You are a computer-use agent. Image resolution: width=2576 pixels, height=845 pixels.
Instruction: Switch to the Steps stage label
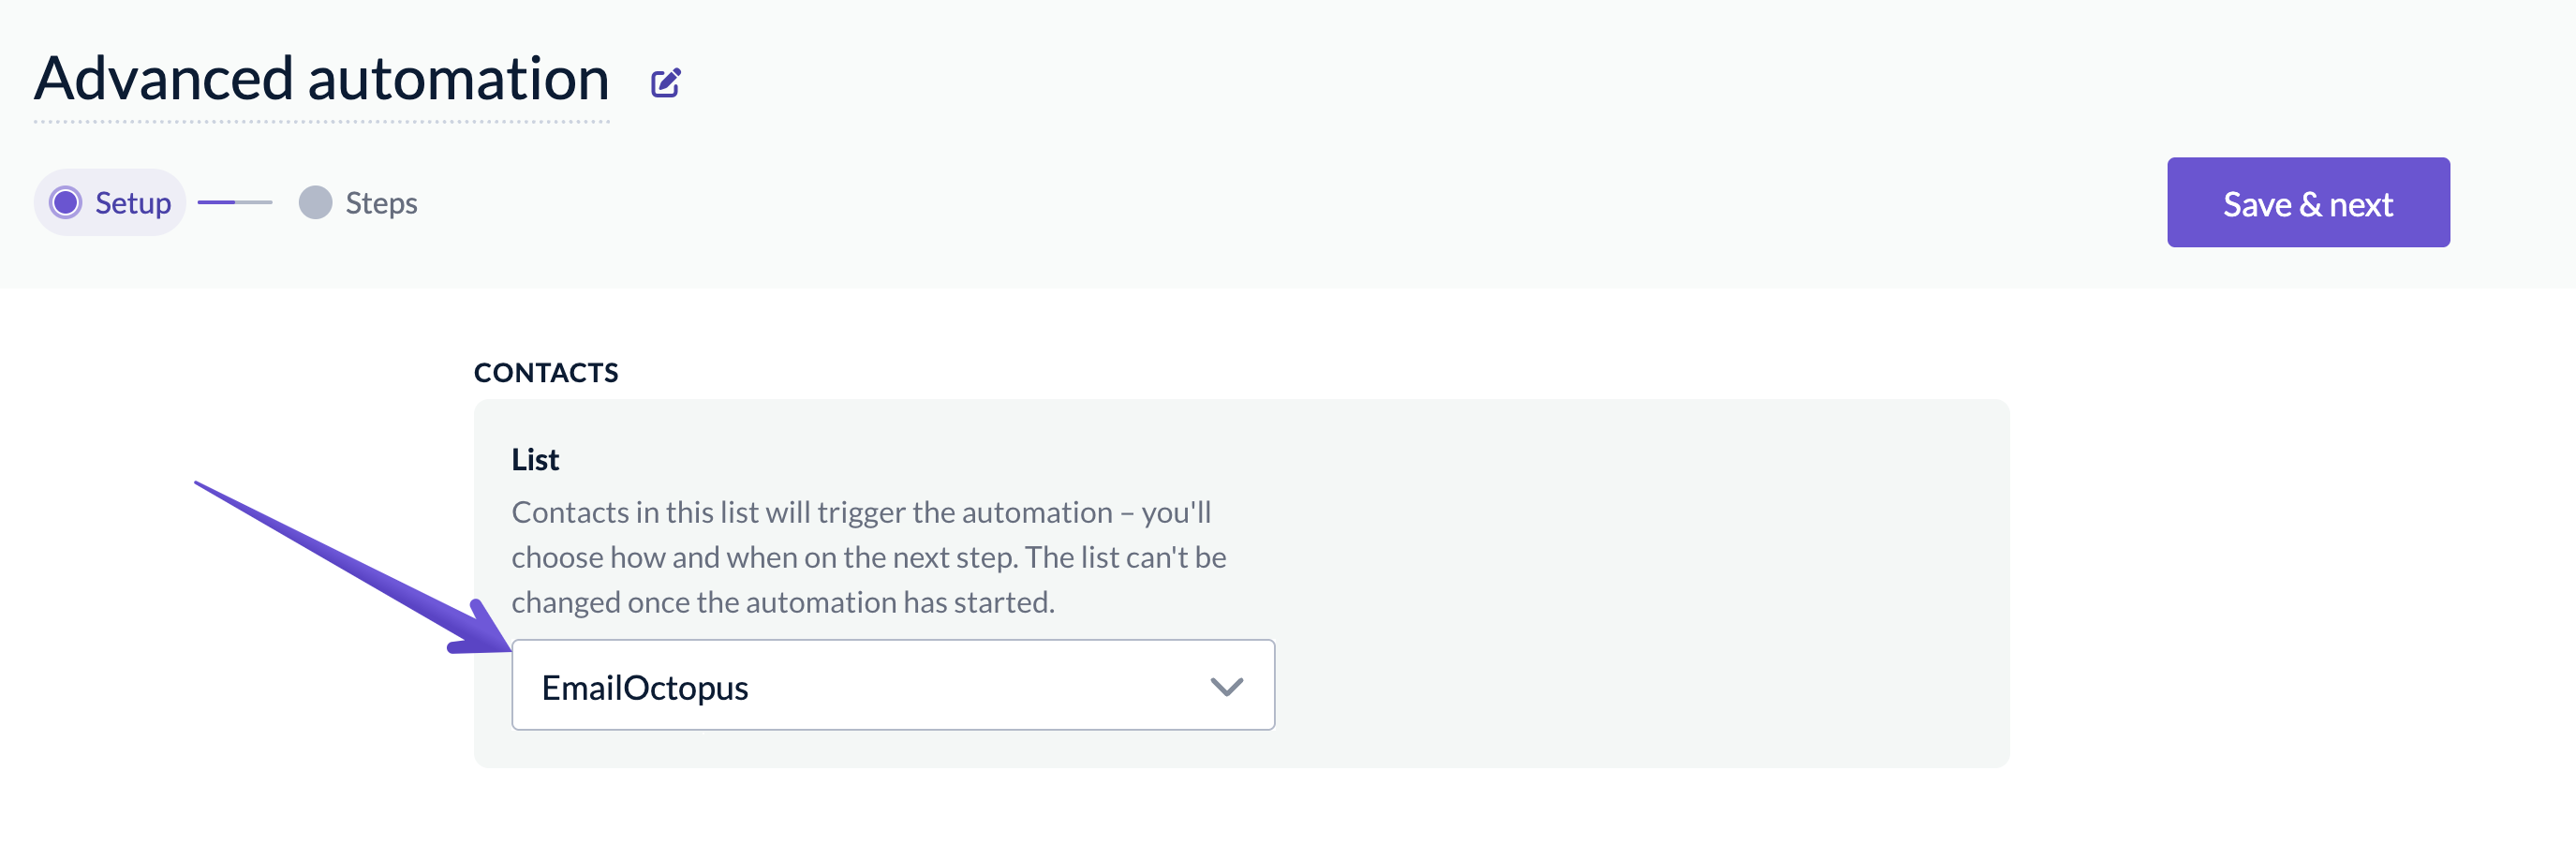coord(381,203)
